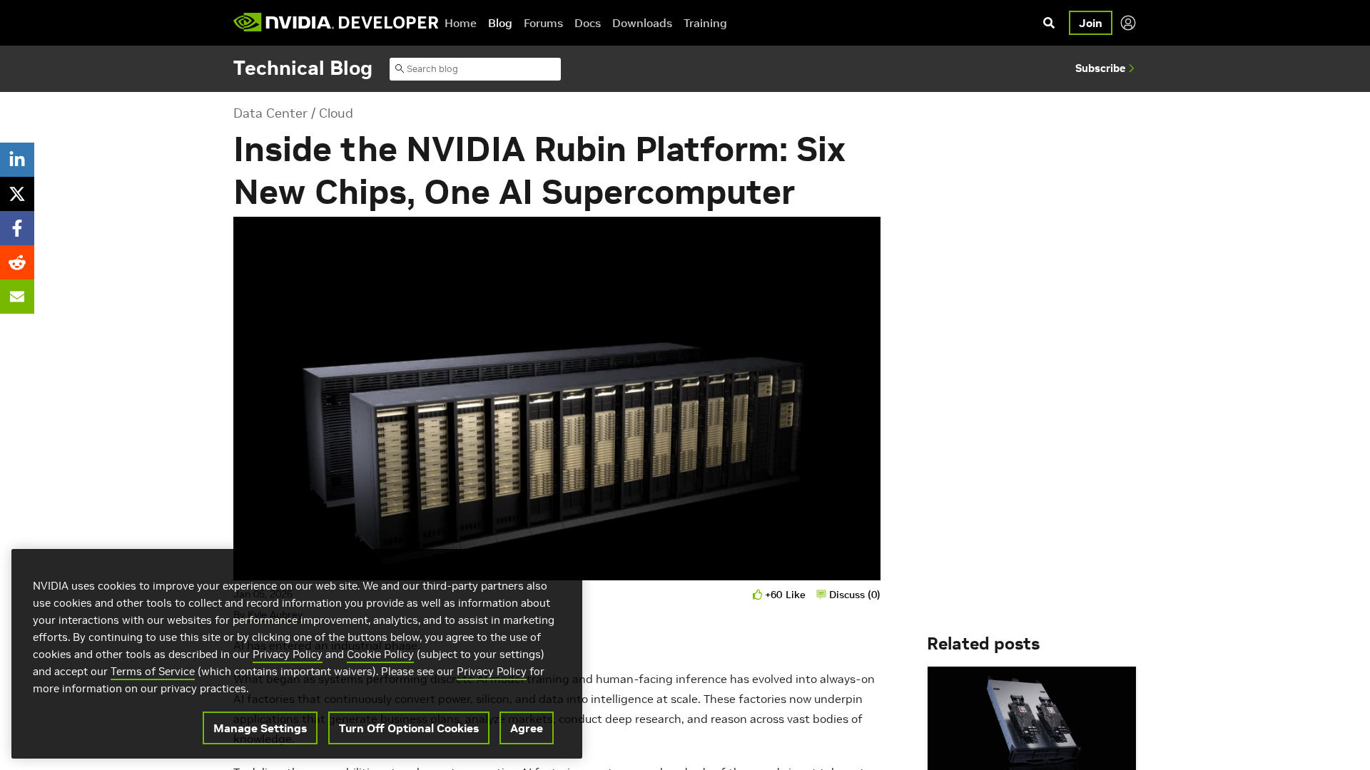
Task: Click the header search magnifier icon
Action: pos(1048,23)
